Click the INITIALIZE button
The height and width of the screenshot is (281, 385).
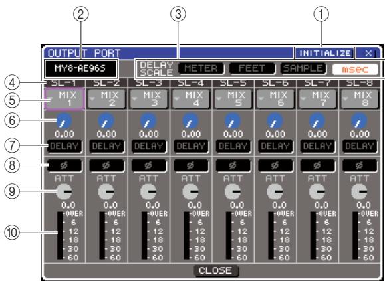point(324,53)
